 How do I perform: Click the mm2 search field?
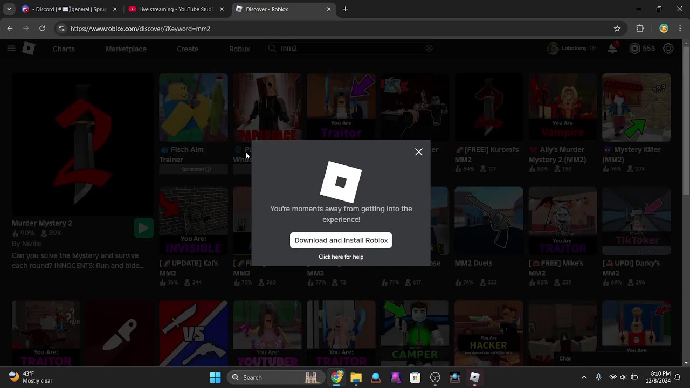(x=350, y=48)
